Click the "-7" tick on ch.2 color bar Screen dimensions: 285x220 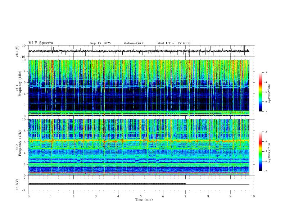(x=266, y=171)
